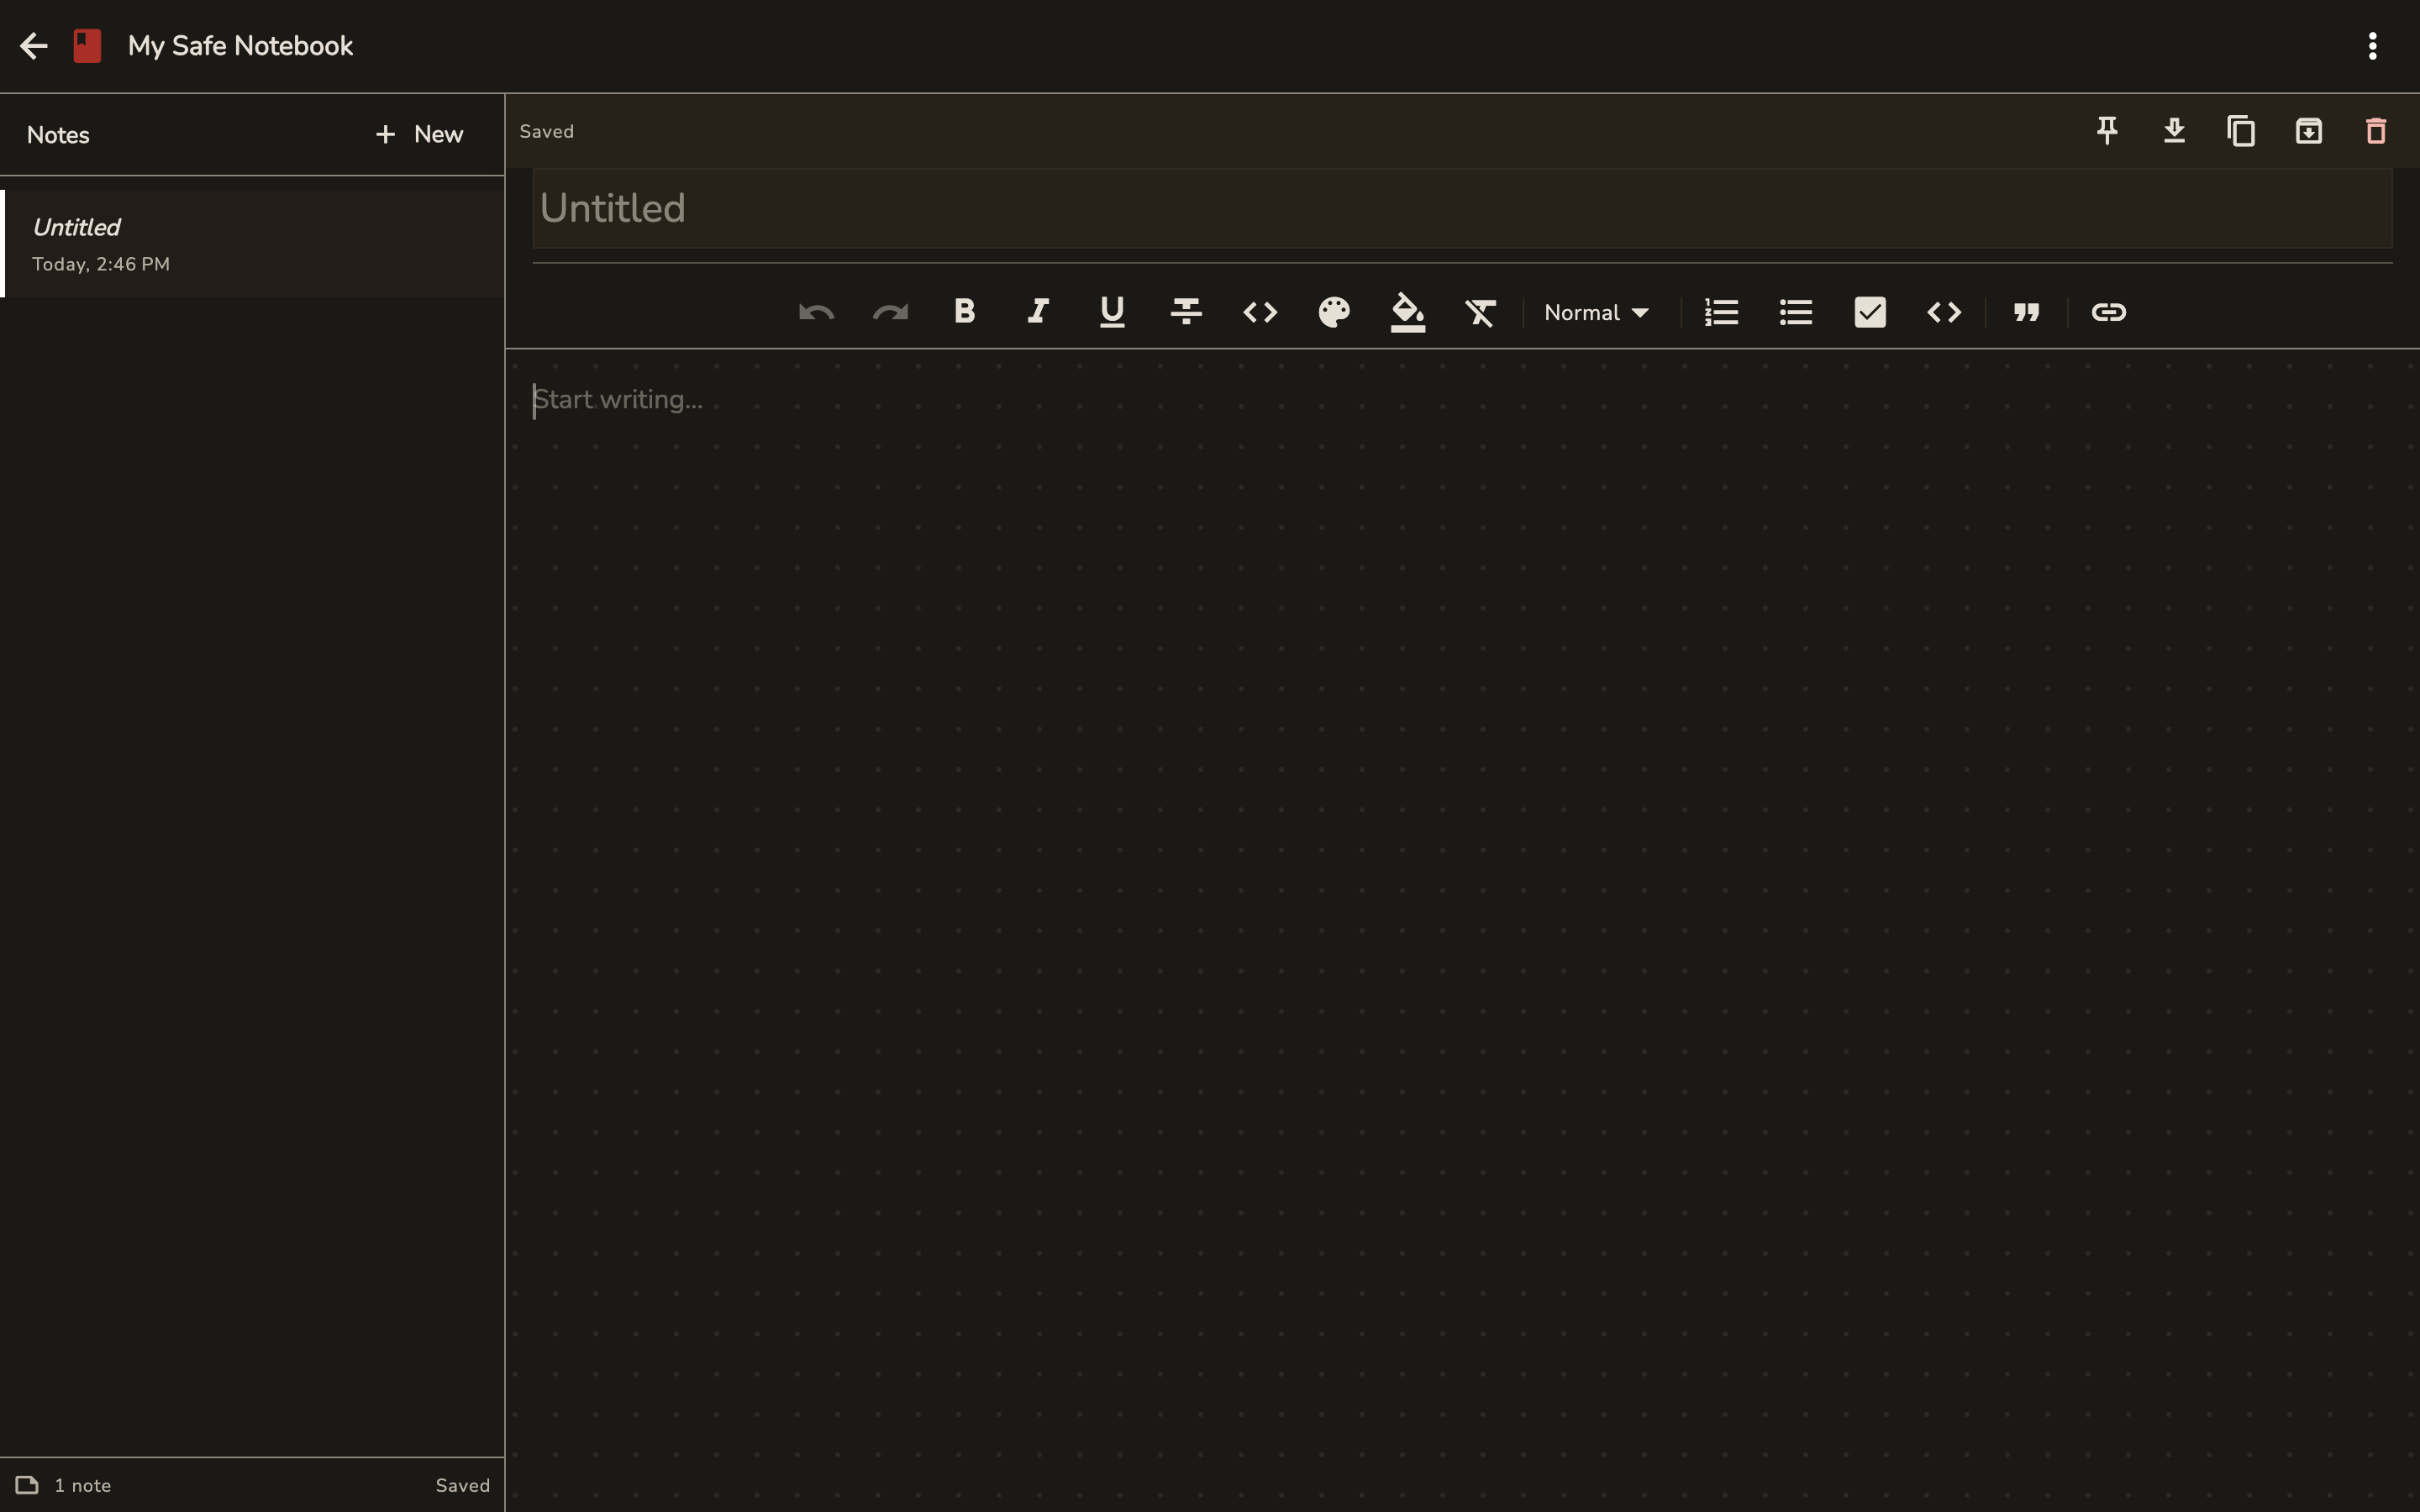Toggle bold formatting
2420x1512 pixels.
962,312
